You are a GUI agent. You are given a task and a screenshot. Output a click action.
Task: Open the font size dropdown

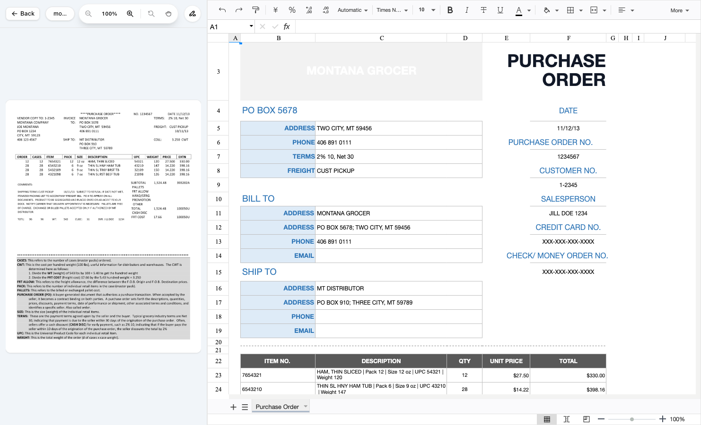pos(427,10)
